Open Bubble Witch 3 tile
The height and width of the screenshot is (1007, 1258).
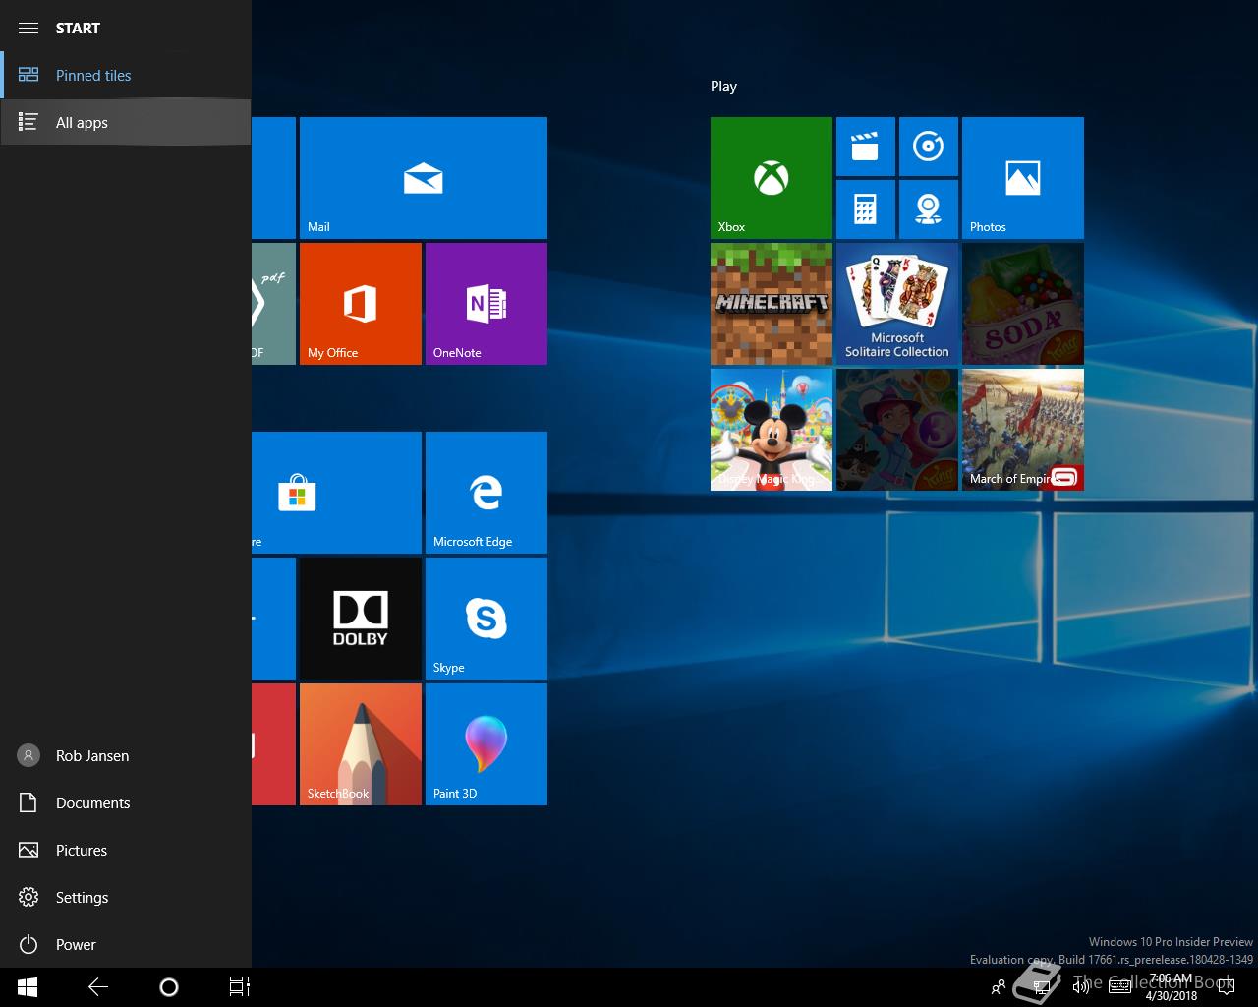897,430
